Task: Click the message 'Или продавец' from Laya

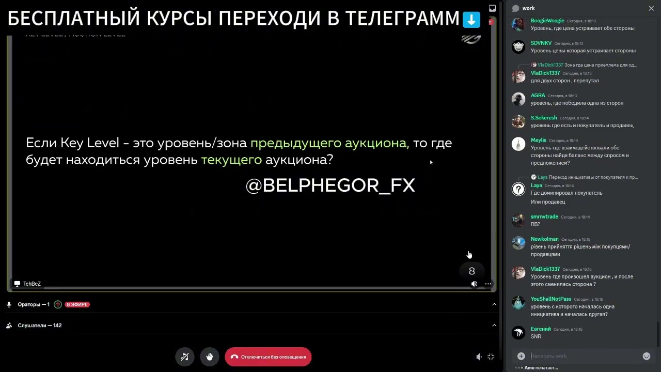Action: [x=548, y=202]
